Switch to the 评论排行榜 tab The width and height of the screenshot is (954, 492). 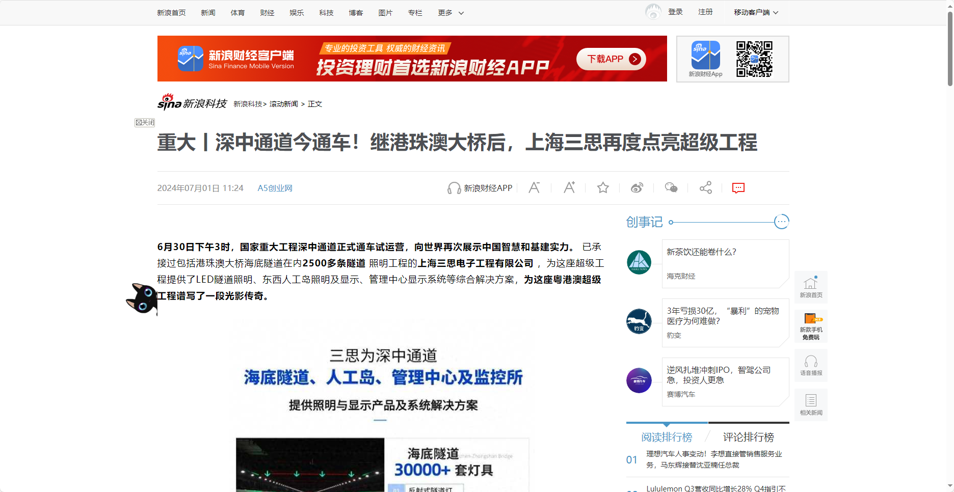click(748, 437)
